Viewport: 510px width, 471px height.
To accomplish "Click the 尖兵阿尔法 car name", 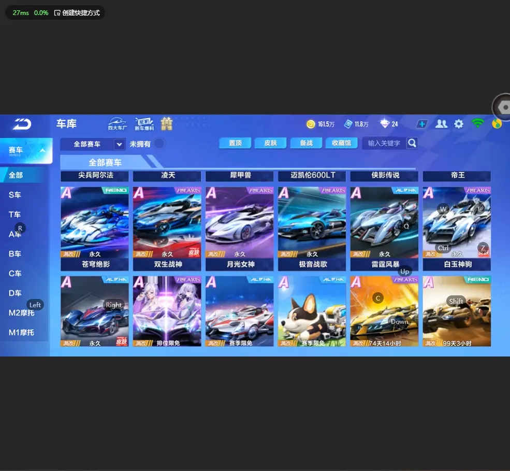I will (x=95, y=175).
